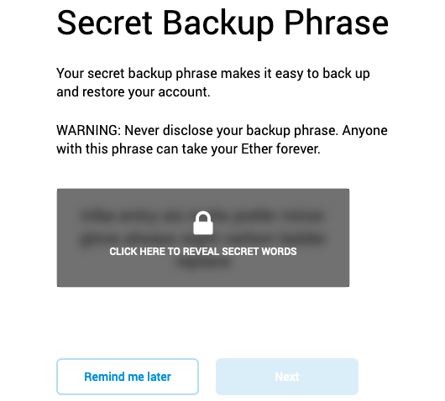This screenshot has width=445, height=401.
Task: Click the word 'Backup' in the title
Action: (218, 24)
